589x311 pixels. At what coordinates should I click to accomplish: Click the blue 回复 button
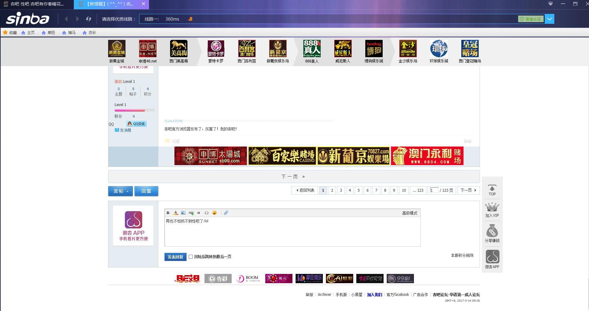click(x=146, y=191)
